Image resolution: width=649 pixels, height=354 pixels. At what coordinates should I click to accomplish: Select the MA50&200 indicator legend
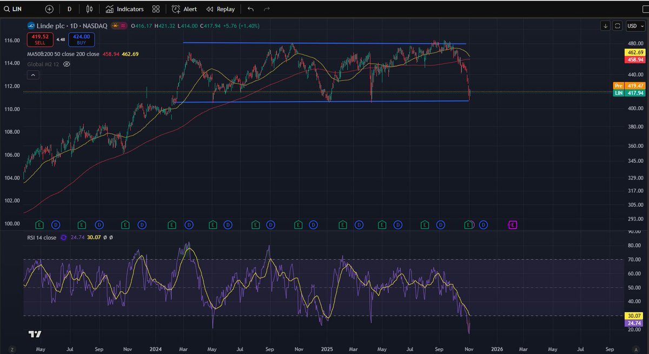point(63,54)
